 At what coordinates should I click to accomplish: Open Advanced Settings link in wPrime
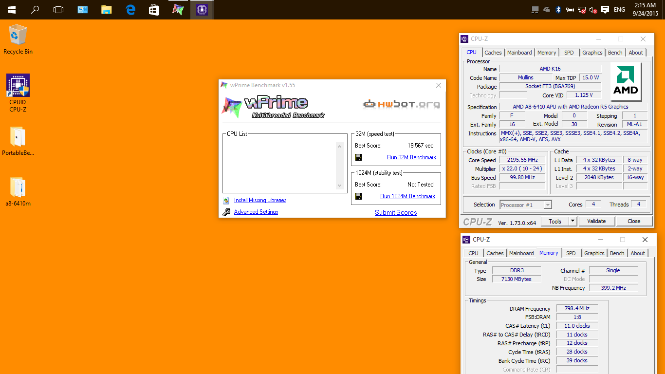coord(256,212)
